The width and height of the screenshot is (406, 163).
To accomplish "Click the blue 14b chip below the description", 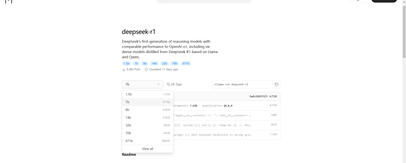I will (x=155, y=64).
